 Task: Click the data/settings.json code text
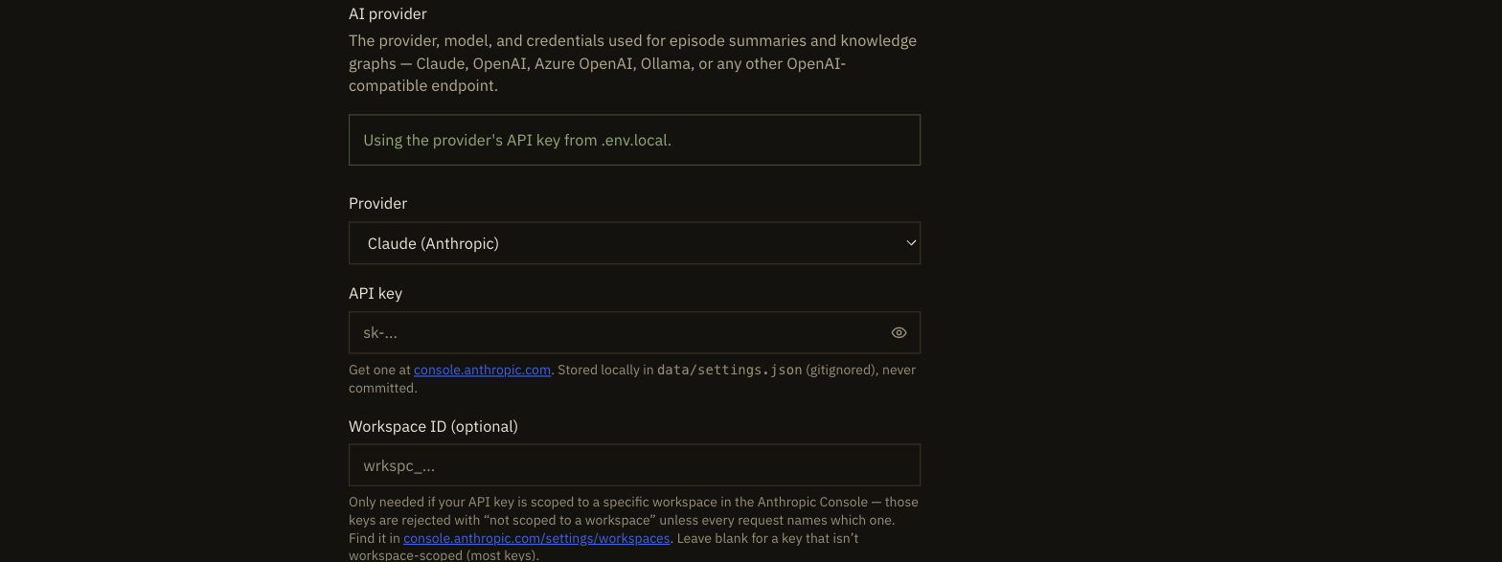point(729,370)
